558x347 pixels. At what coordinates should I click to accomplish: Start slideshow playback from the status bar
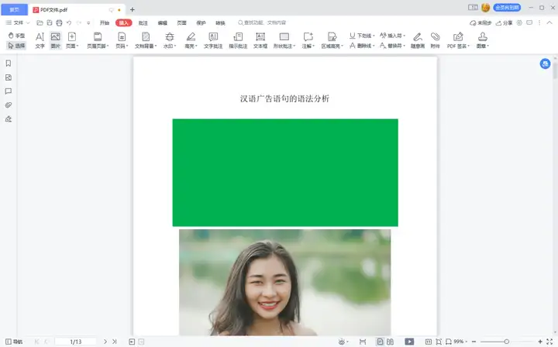coord(409,342)
